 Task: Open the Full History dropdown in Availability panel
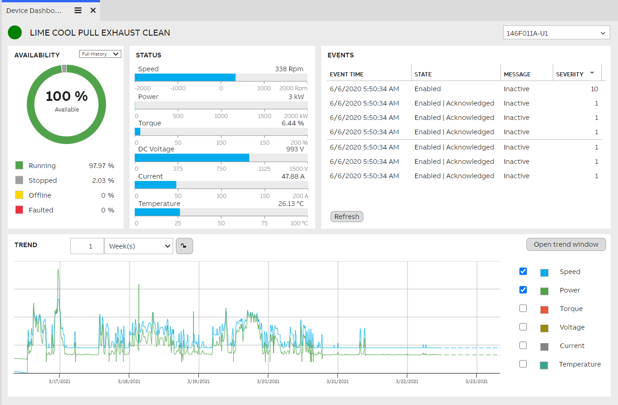tap(100, 54)
